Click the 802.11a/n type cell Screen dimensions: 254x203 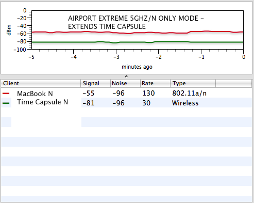[x=189, y=93]
